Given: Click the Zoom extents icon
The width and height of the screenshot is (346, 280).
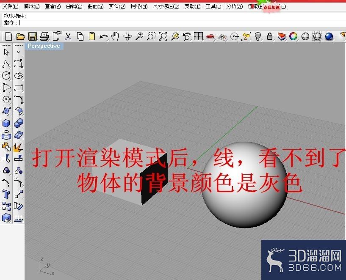Looking at the screenshot, I should click(163, 36).
